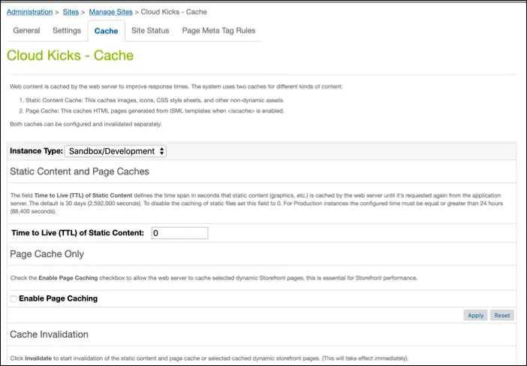The height and width of the screenshot is (366, 527).
Task: Enable the Page Caching checkbox
Action: click(14, 298)
